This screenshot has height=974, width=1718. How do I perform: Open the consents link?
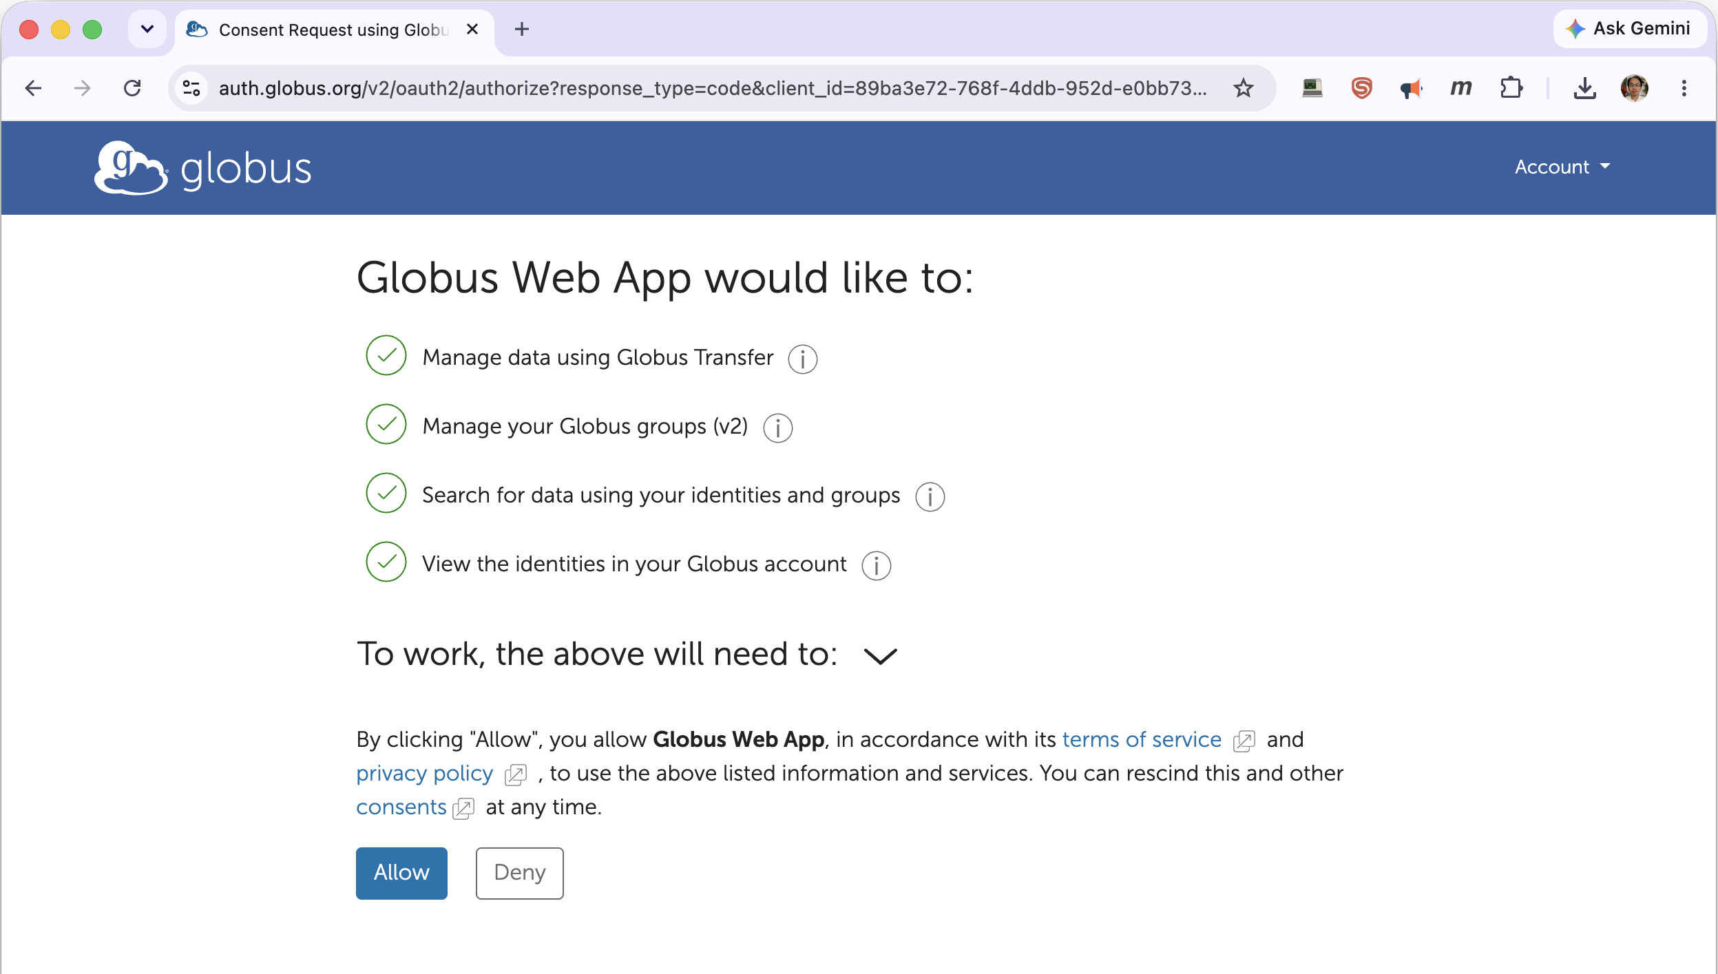pos(401,807)
